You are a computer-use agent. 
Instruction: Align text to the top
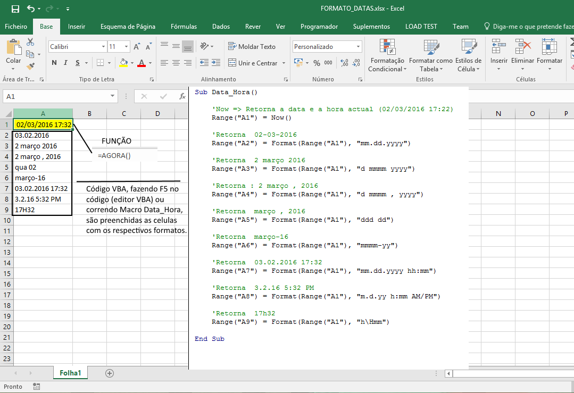(x=164, y=45)
